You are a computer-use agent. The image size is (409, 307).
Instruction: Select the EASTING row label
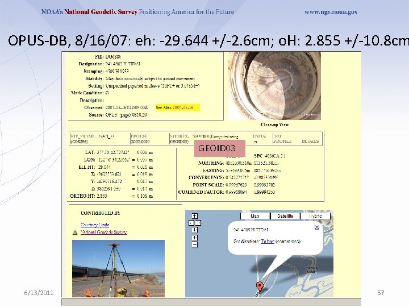click(x=214, y=171)
